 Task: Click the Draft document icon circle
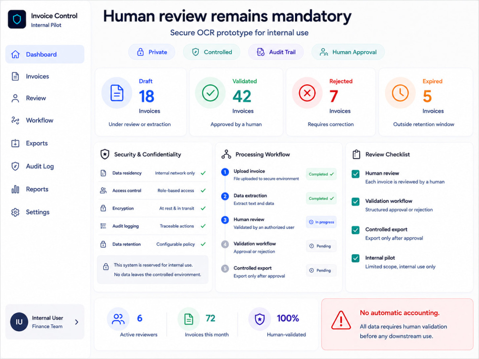click(x=117, y=93)
